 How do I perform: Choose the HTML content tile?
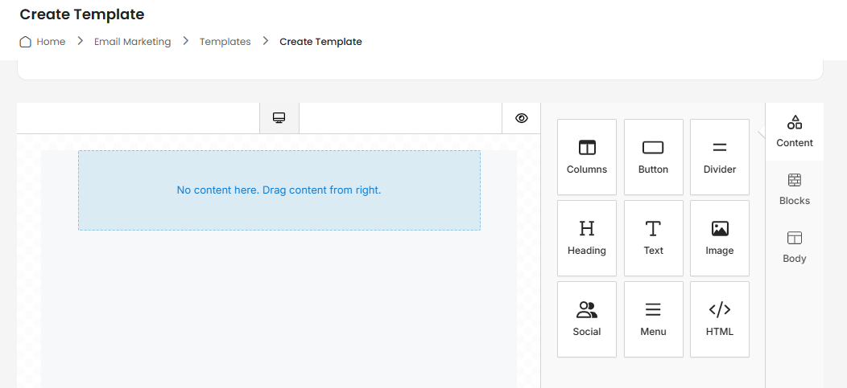[x=720, y=319]
